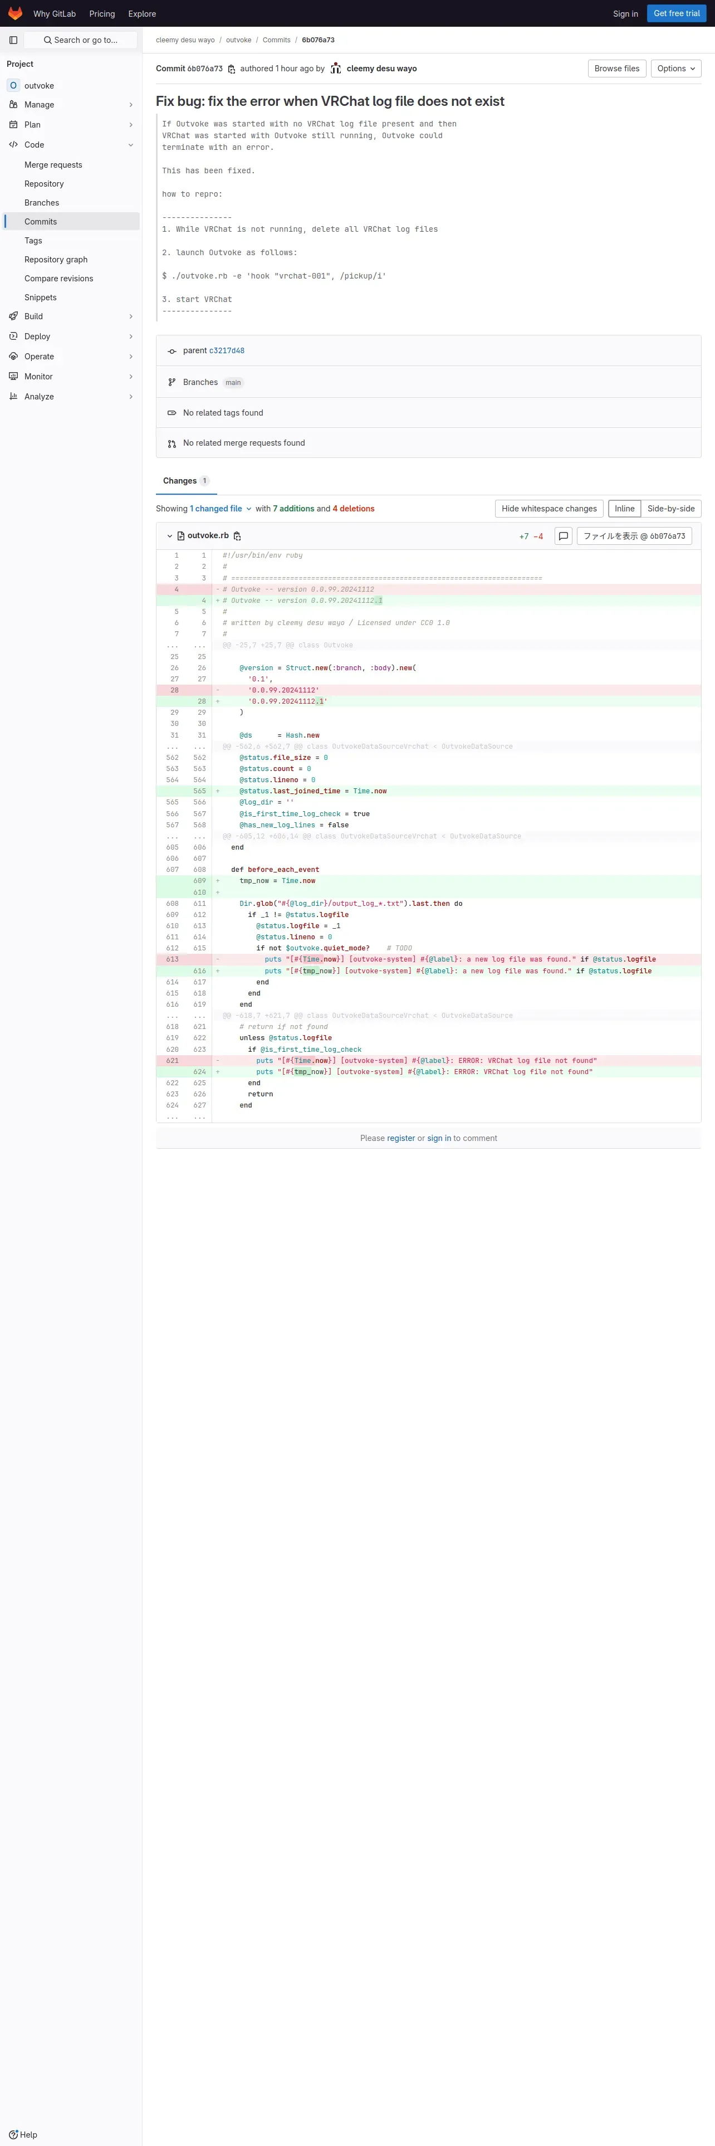Open Branches in sidebar
The width and height of the screenshot is (715, 2146).
click(x=72, y=203)
